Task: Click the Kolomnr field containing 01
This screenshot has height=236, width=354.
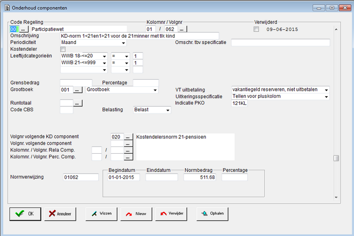Action: click(x=151, y=29)
